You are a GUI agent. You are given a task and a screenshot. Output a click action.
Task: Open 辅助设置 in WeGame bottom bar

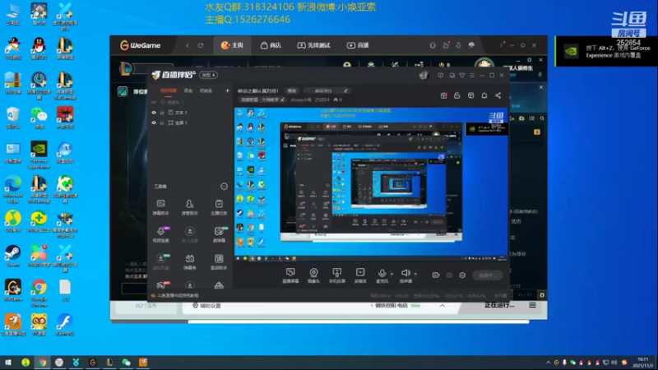206,306
